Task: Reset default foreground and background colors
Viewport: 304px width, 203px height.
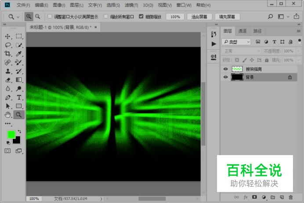Action: click(8, 143)
